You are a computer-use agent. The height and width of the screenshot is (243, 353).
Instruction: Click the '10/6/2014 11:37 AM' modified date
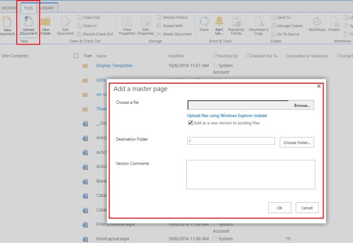tap(188, 65)
